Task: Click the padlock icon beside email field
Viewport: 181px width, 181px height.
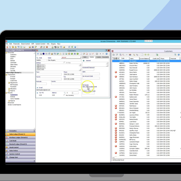Action: [x=80, y=90]
